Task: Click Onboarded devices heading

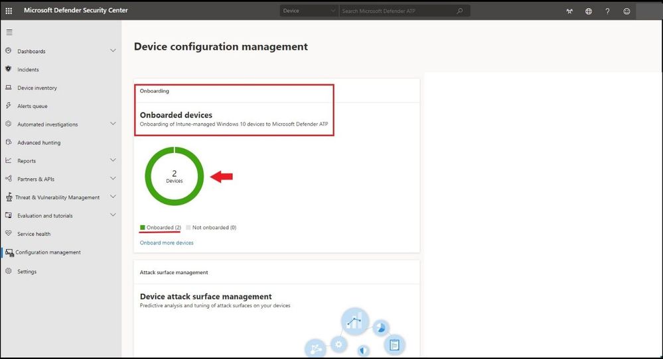Action: click(176, 115)
